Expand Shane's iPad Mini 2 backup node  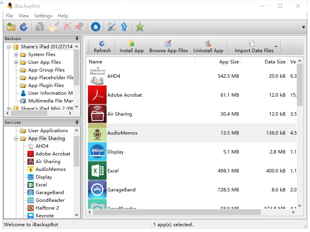point(9,109)
